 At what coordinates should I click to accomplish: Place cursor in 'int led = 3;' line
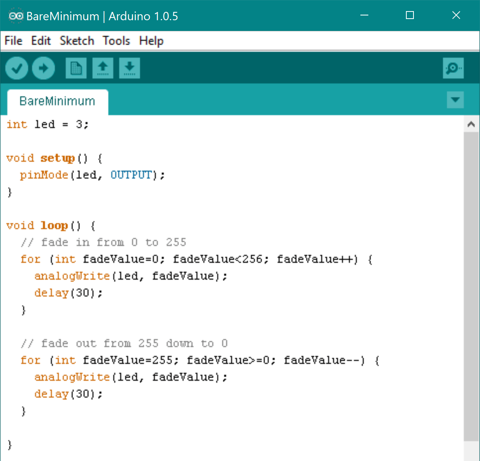[48, 124]
